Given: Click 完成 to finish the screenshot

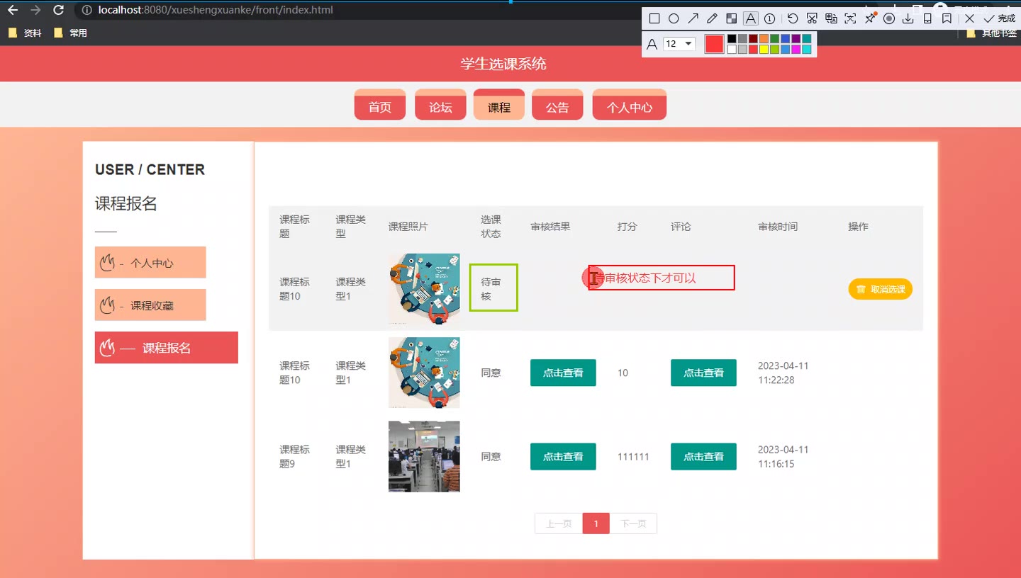Looking at the screenshot, I should point(1000,18).
